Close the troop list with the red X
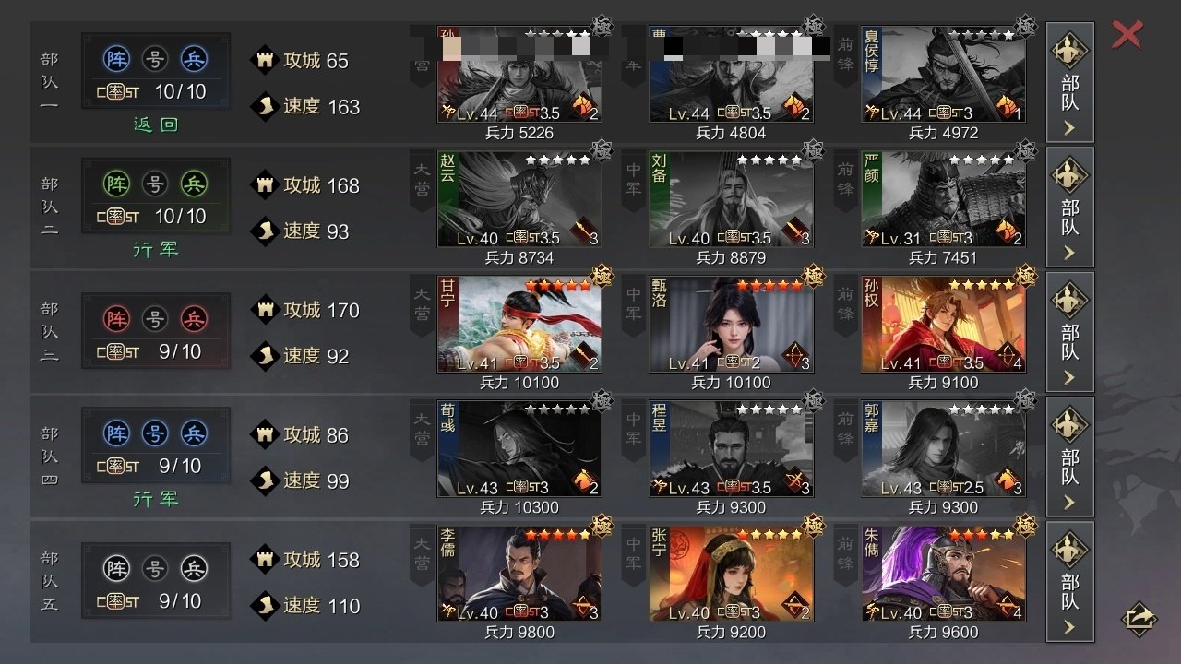 (1127, 34)
